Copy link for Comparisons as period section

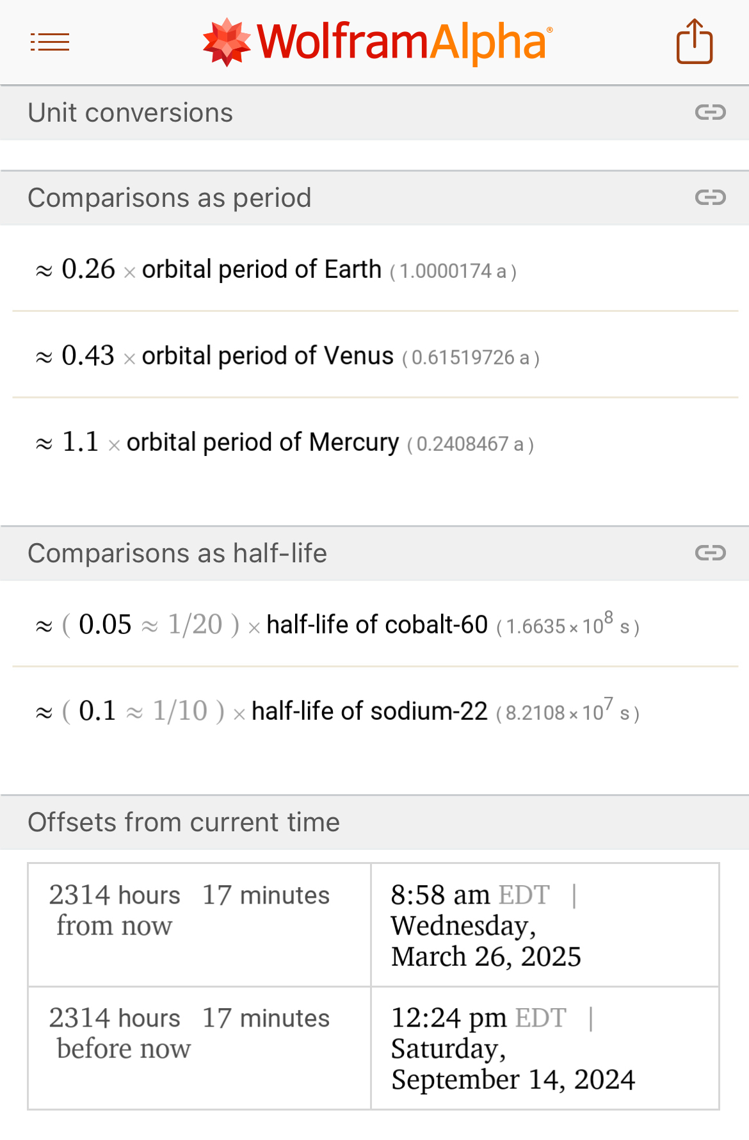tap(710, 197)
